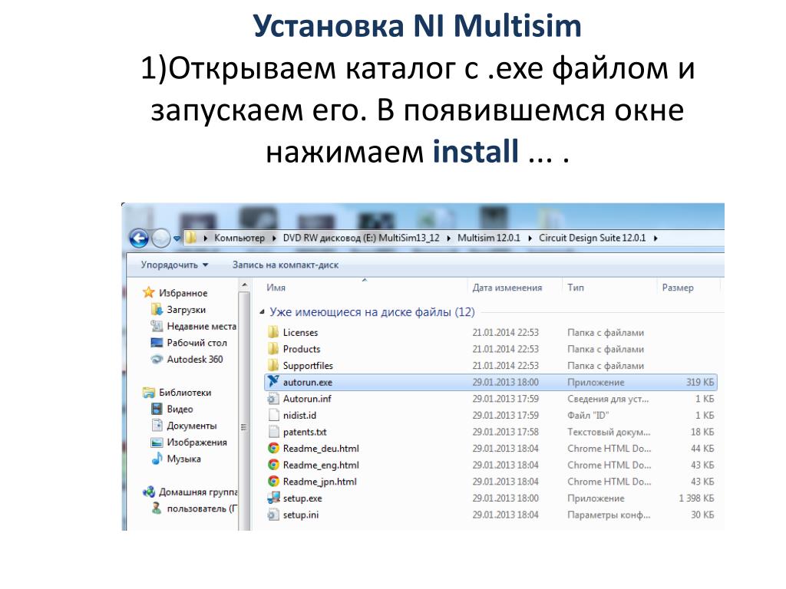Open Загрузки in the sidebar
Image resolution: width=786 pixels, height=589 pixels.
pyautogui.click(x=186, y=310)
